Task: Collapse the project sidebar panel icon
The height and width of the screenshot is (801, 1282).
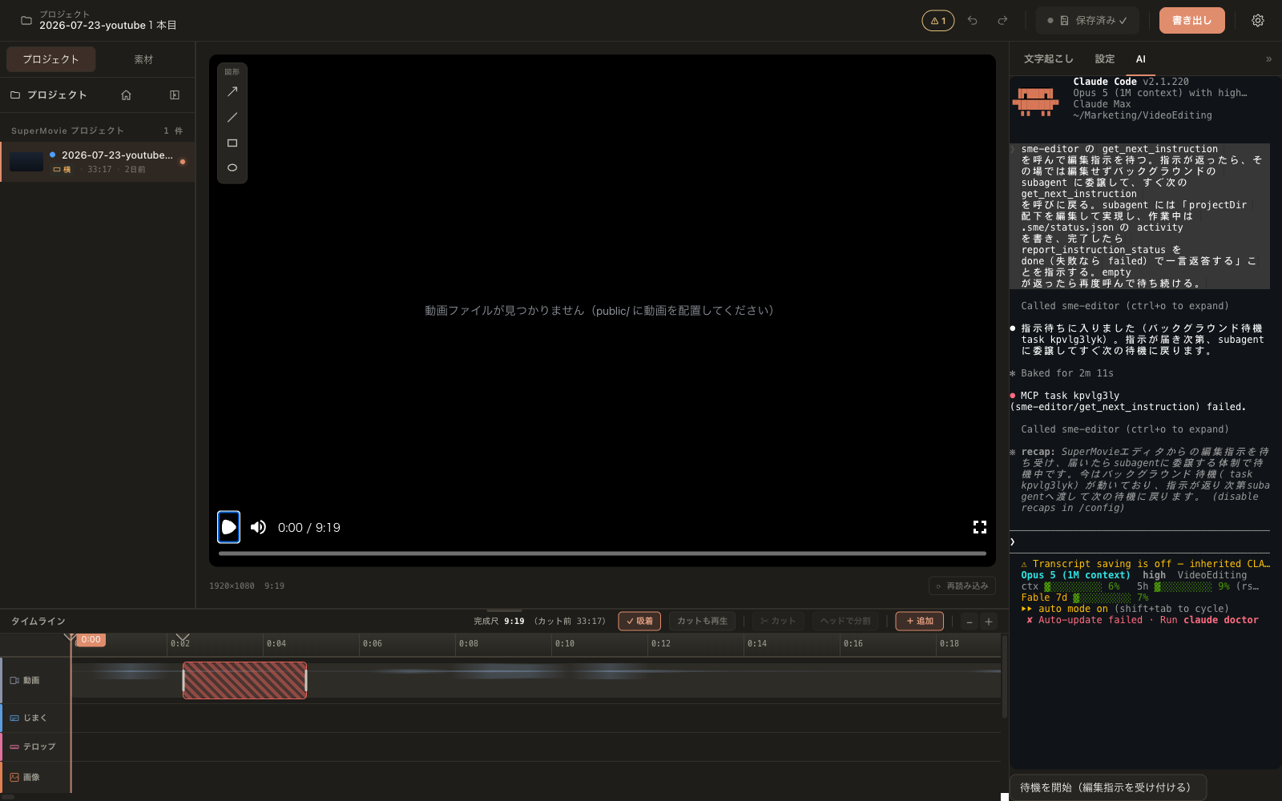Action: [x=175, y=95]
